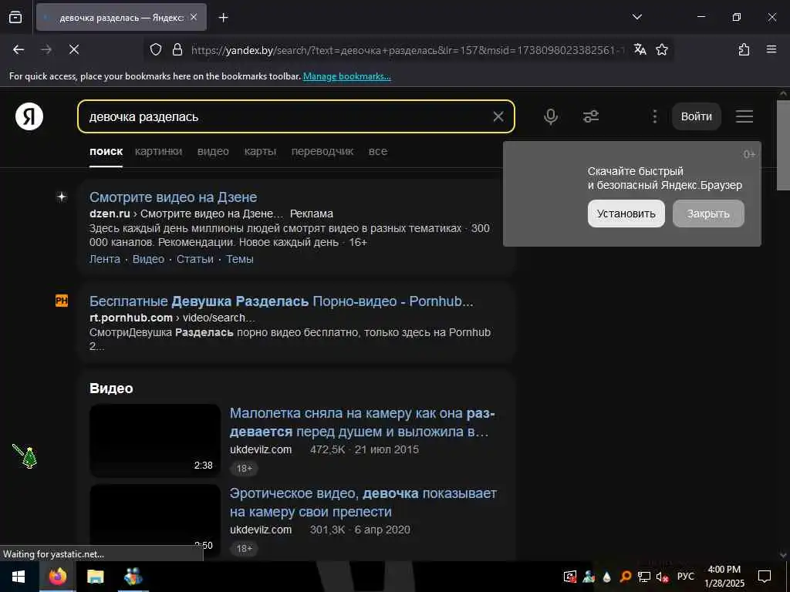790x592 pixels.
Task: Open a new tab with plus button
Action: tap(223, 18)
